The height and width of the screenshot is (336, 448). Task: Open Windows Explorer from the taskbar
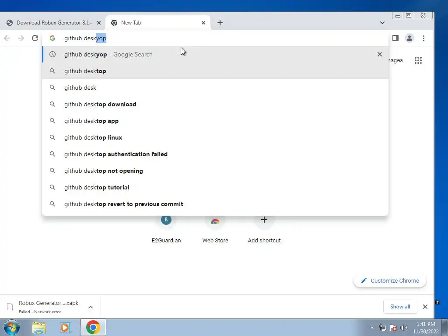tap(39, 328)
